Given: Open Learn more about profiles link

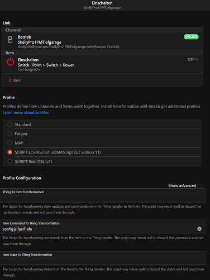Looking at the screenshot, I should point(26,113).
